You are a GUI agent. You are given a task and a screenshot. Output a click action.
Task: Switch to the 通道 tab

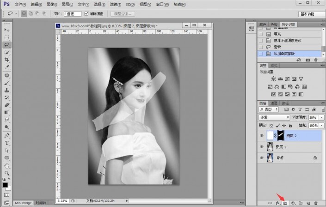point(274,103)
